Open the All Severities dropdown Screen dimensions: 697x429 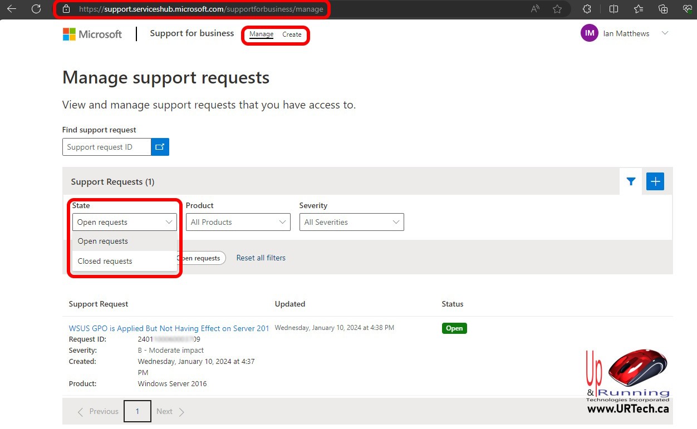(351, 222)
